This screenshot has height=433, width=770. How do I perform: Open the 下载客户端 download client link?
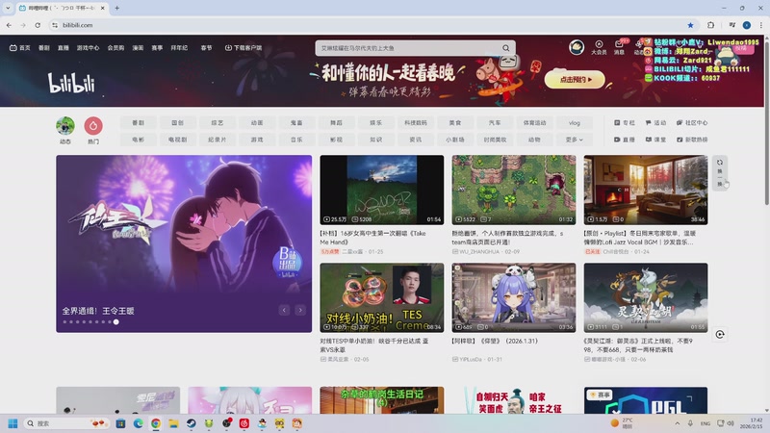(244, 47)
